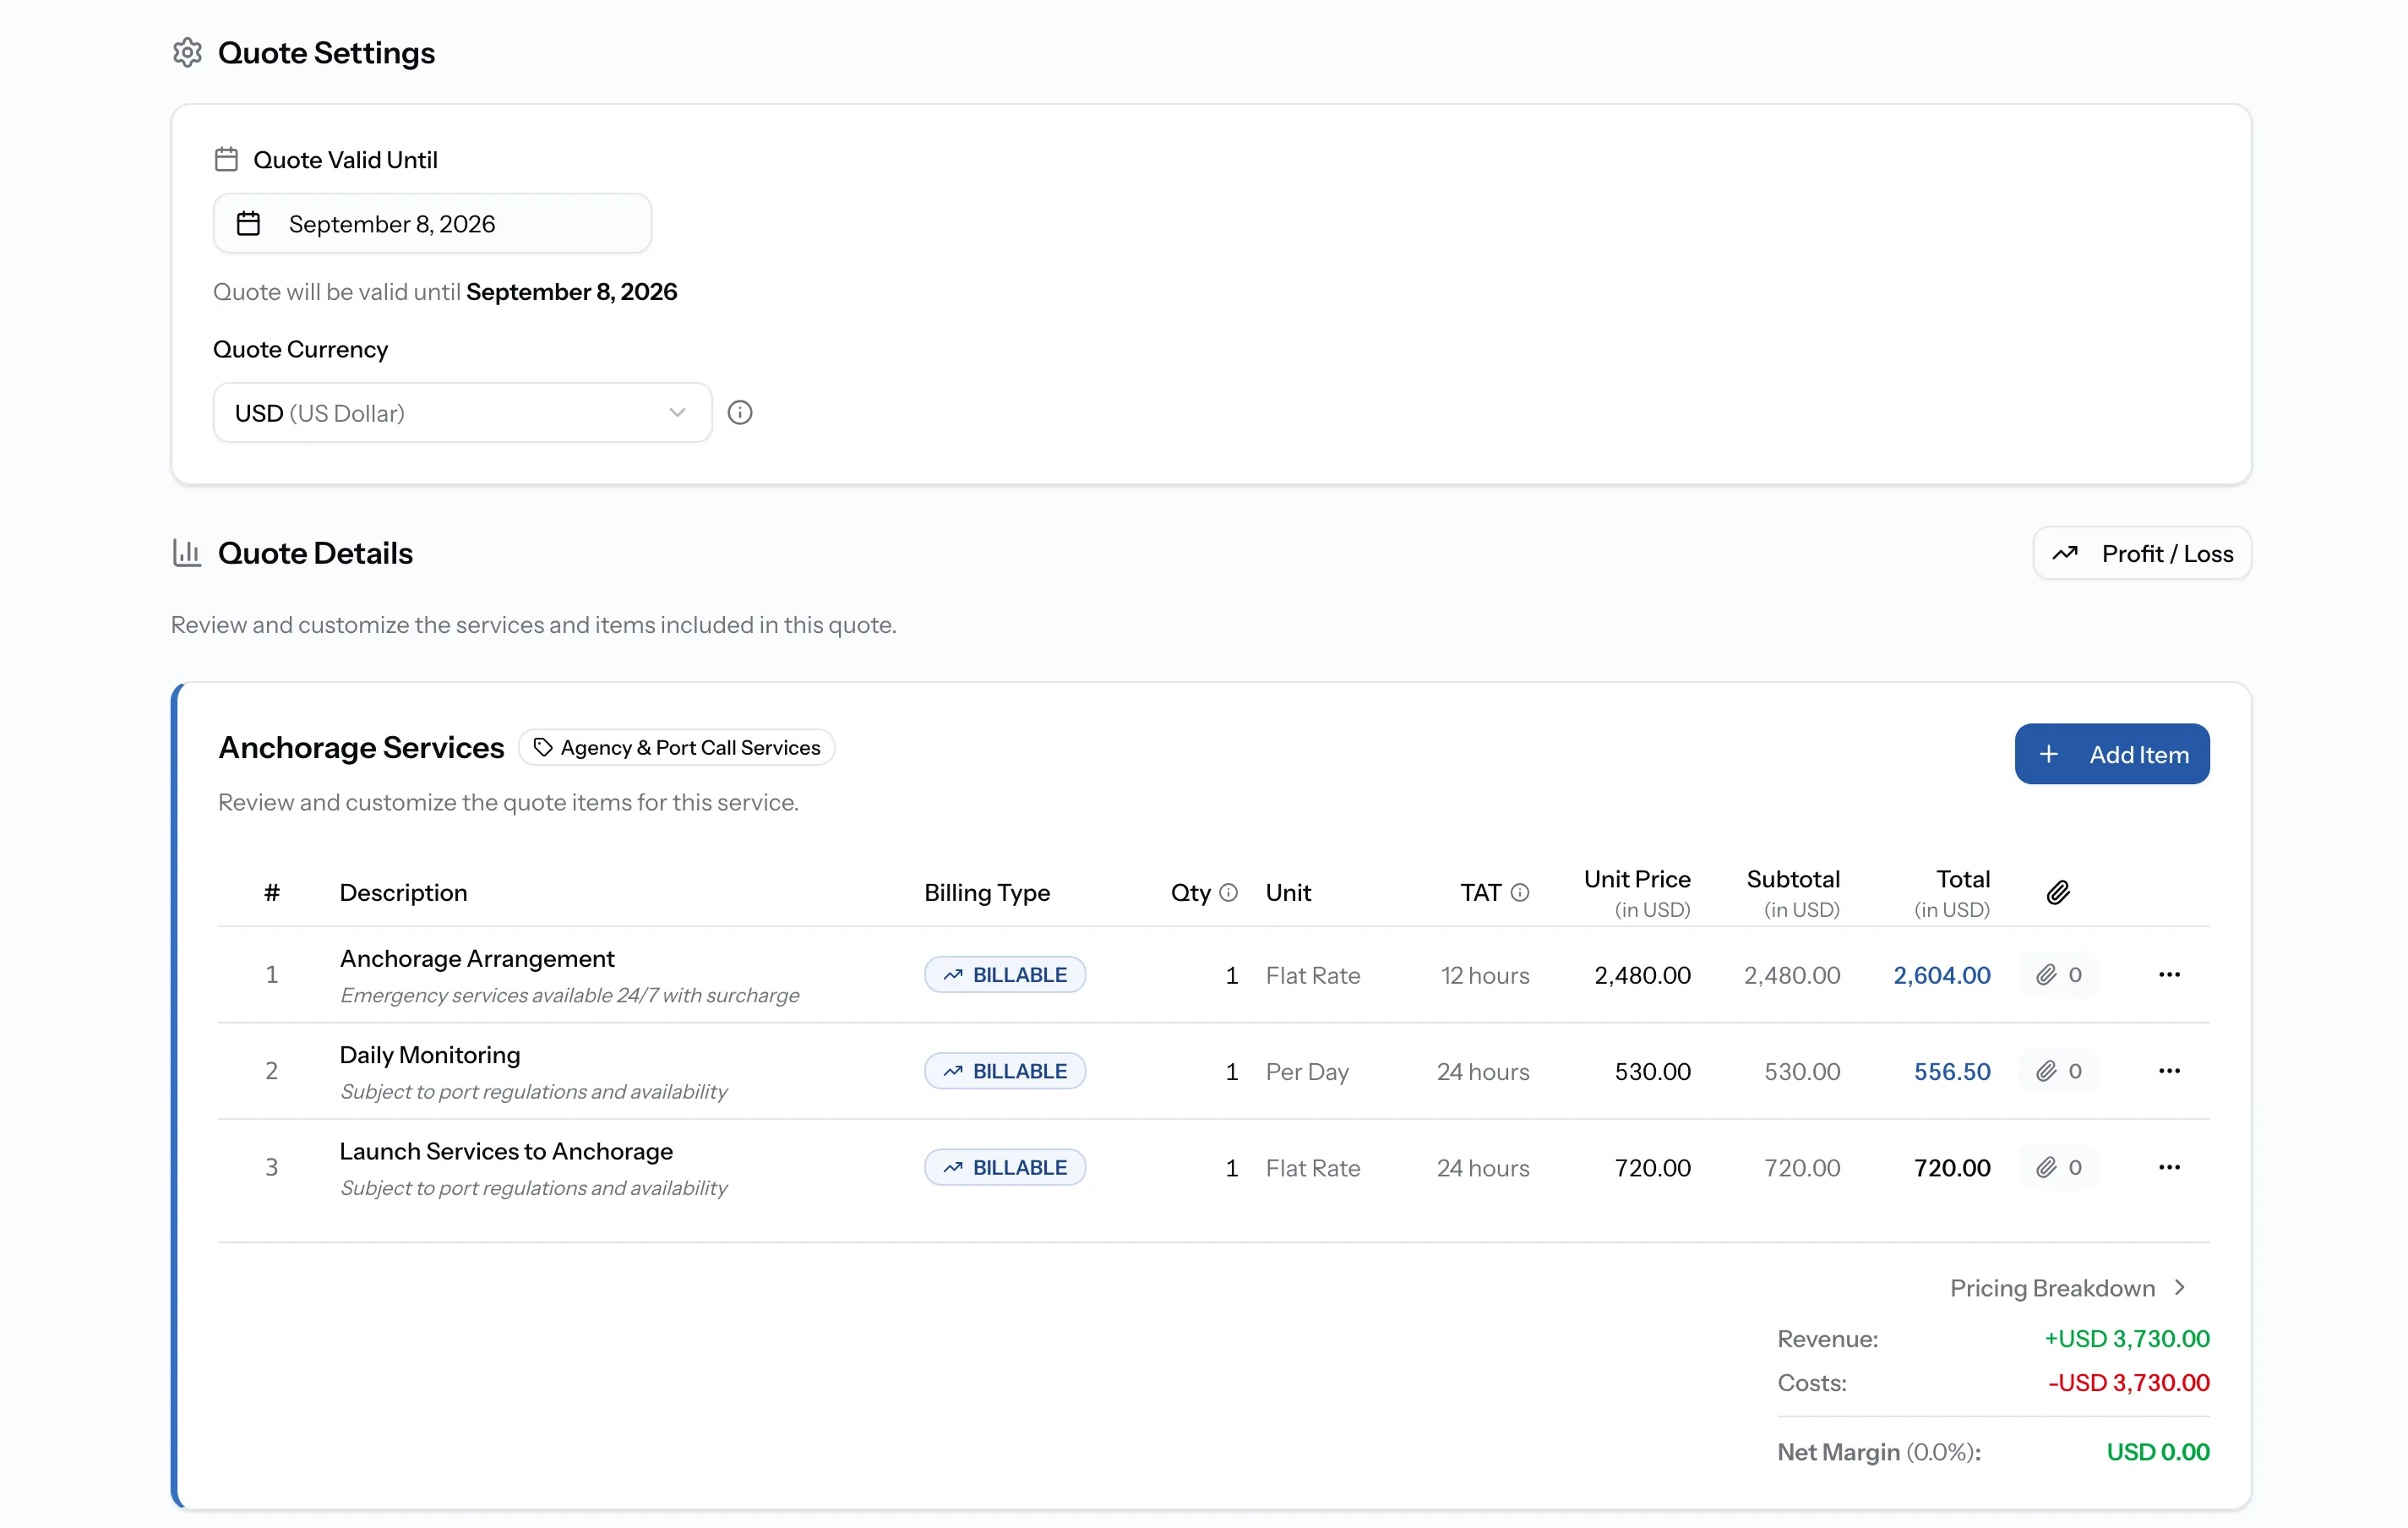Open the September 8, 2026 date picker

coord(432,223)
